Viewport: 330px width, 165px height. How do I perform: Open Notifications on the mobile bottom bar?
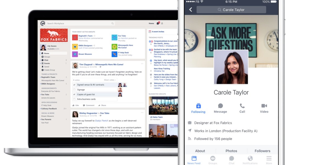pos(250,159)
